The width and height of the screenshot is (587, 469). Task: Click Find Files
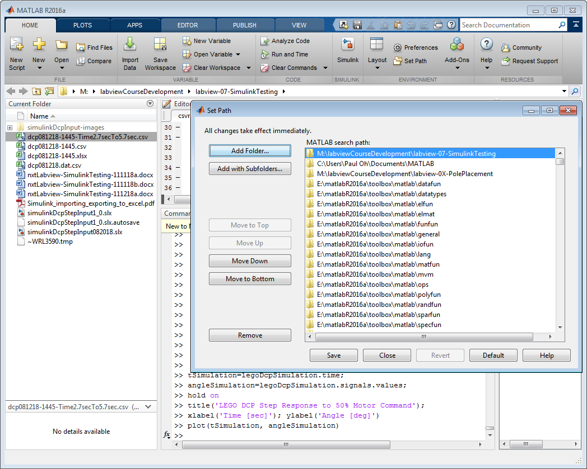tap(94, 48)
